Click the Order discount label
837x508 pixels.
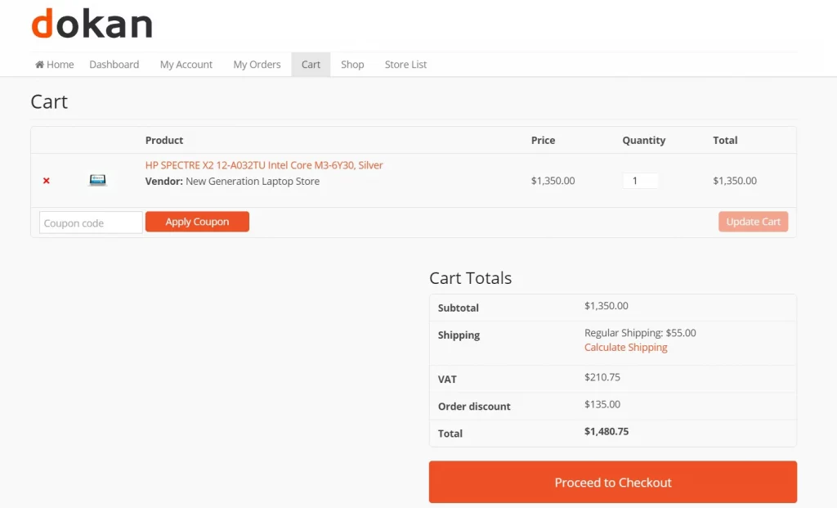(x=474, y=407)
